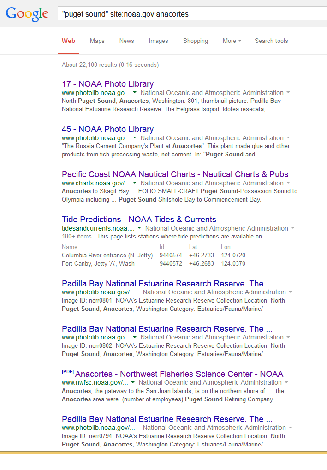Open gray publisher arrow on Tide Predictions result

(293, 228)
